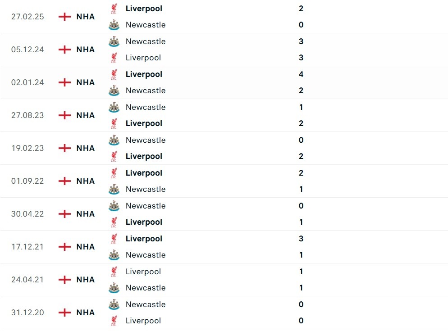Click Liverpool crest in 27.02.25 match
This screenshot has height=331, width=448.
(114, 9)
